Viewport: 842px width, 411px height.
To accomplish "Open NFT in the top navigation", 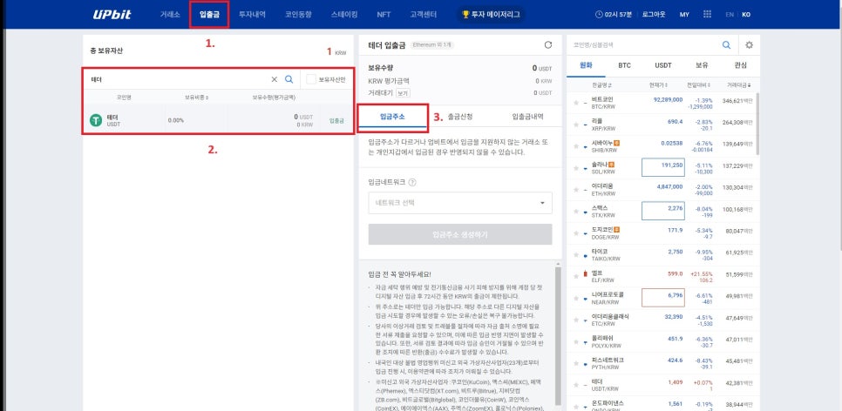I will coord(384,15).
